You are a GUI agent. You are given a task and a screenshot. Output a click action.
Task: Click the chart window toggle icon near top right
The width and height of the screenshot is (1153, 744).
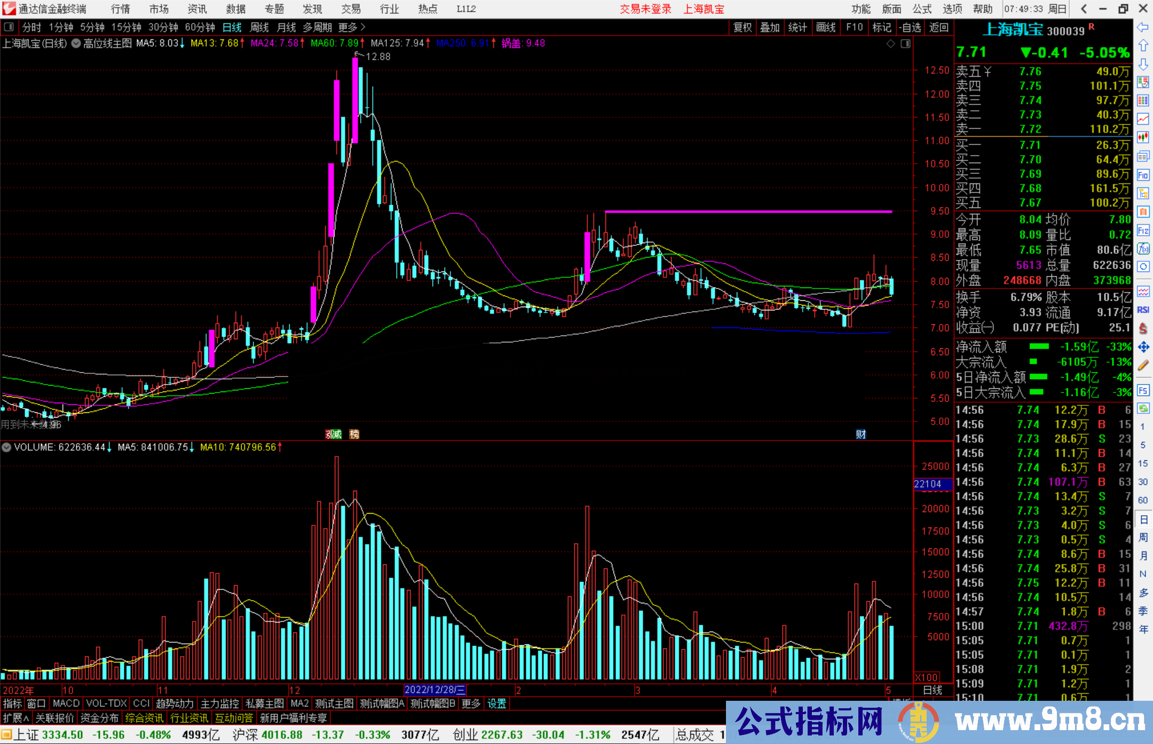click(905, 44)
